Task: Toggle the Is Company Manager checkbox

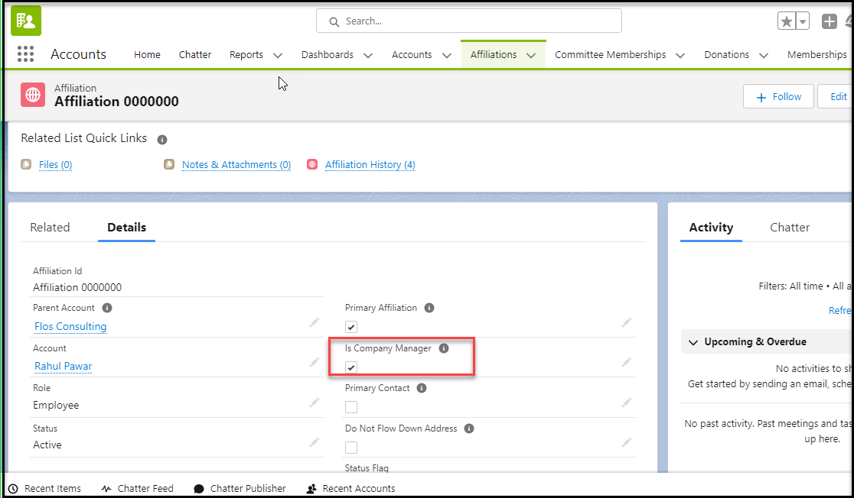Action: [x=351, y=367]
